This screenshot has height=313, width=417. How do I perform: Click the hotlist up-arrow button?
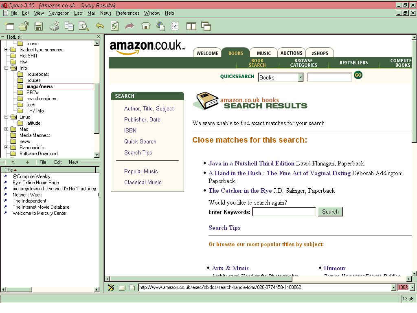pos(13,162)
